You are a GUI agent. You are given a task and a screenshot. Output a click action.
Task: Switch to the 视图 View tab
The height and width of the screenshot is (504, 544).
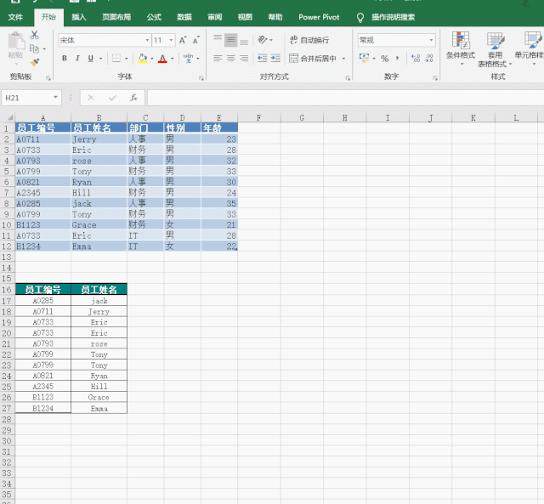(x=245, y=17)
